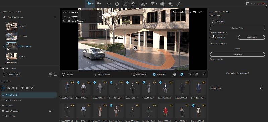Open the surface placement tool
Viewport: 268px width, 122px height.
click(x=153, y=4)
